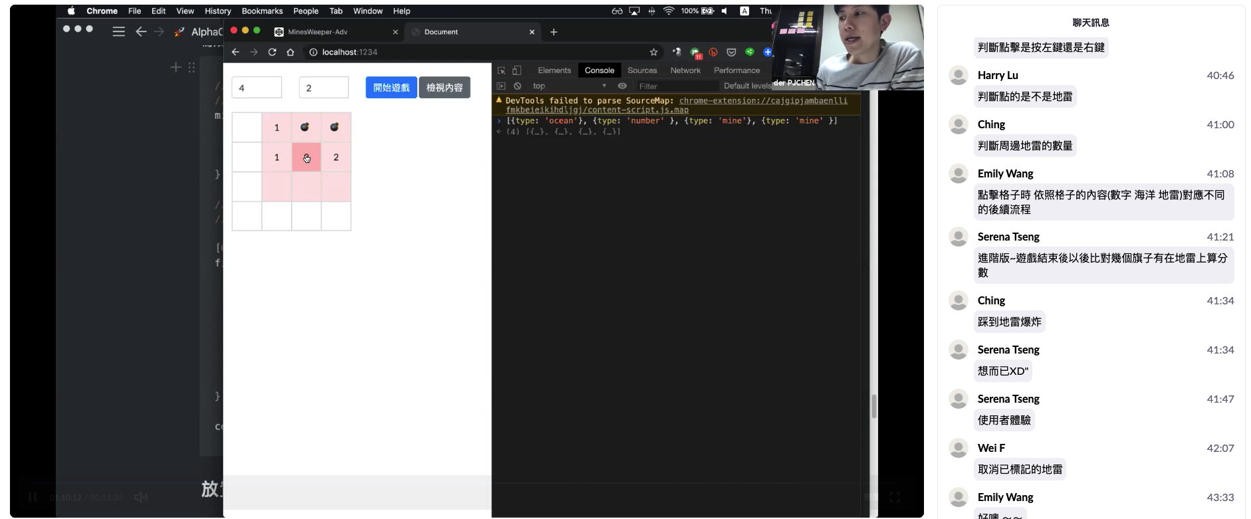Expand the (4) result array entry
This screenshot has height=519, width=1251.
point(563,132)
